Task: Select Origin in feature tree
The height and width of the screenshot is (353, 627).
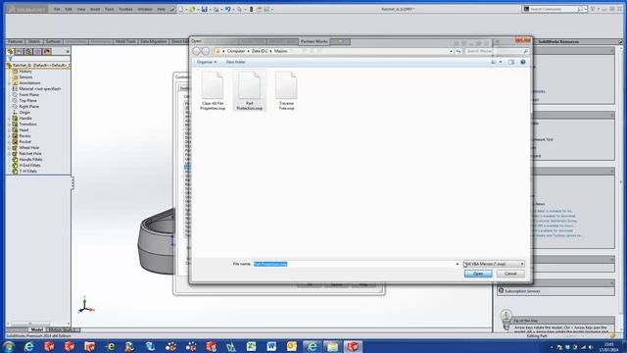Action: click(24, 113)
